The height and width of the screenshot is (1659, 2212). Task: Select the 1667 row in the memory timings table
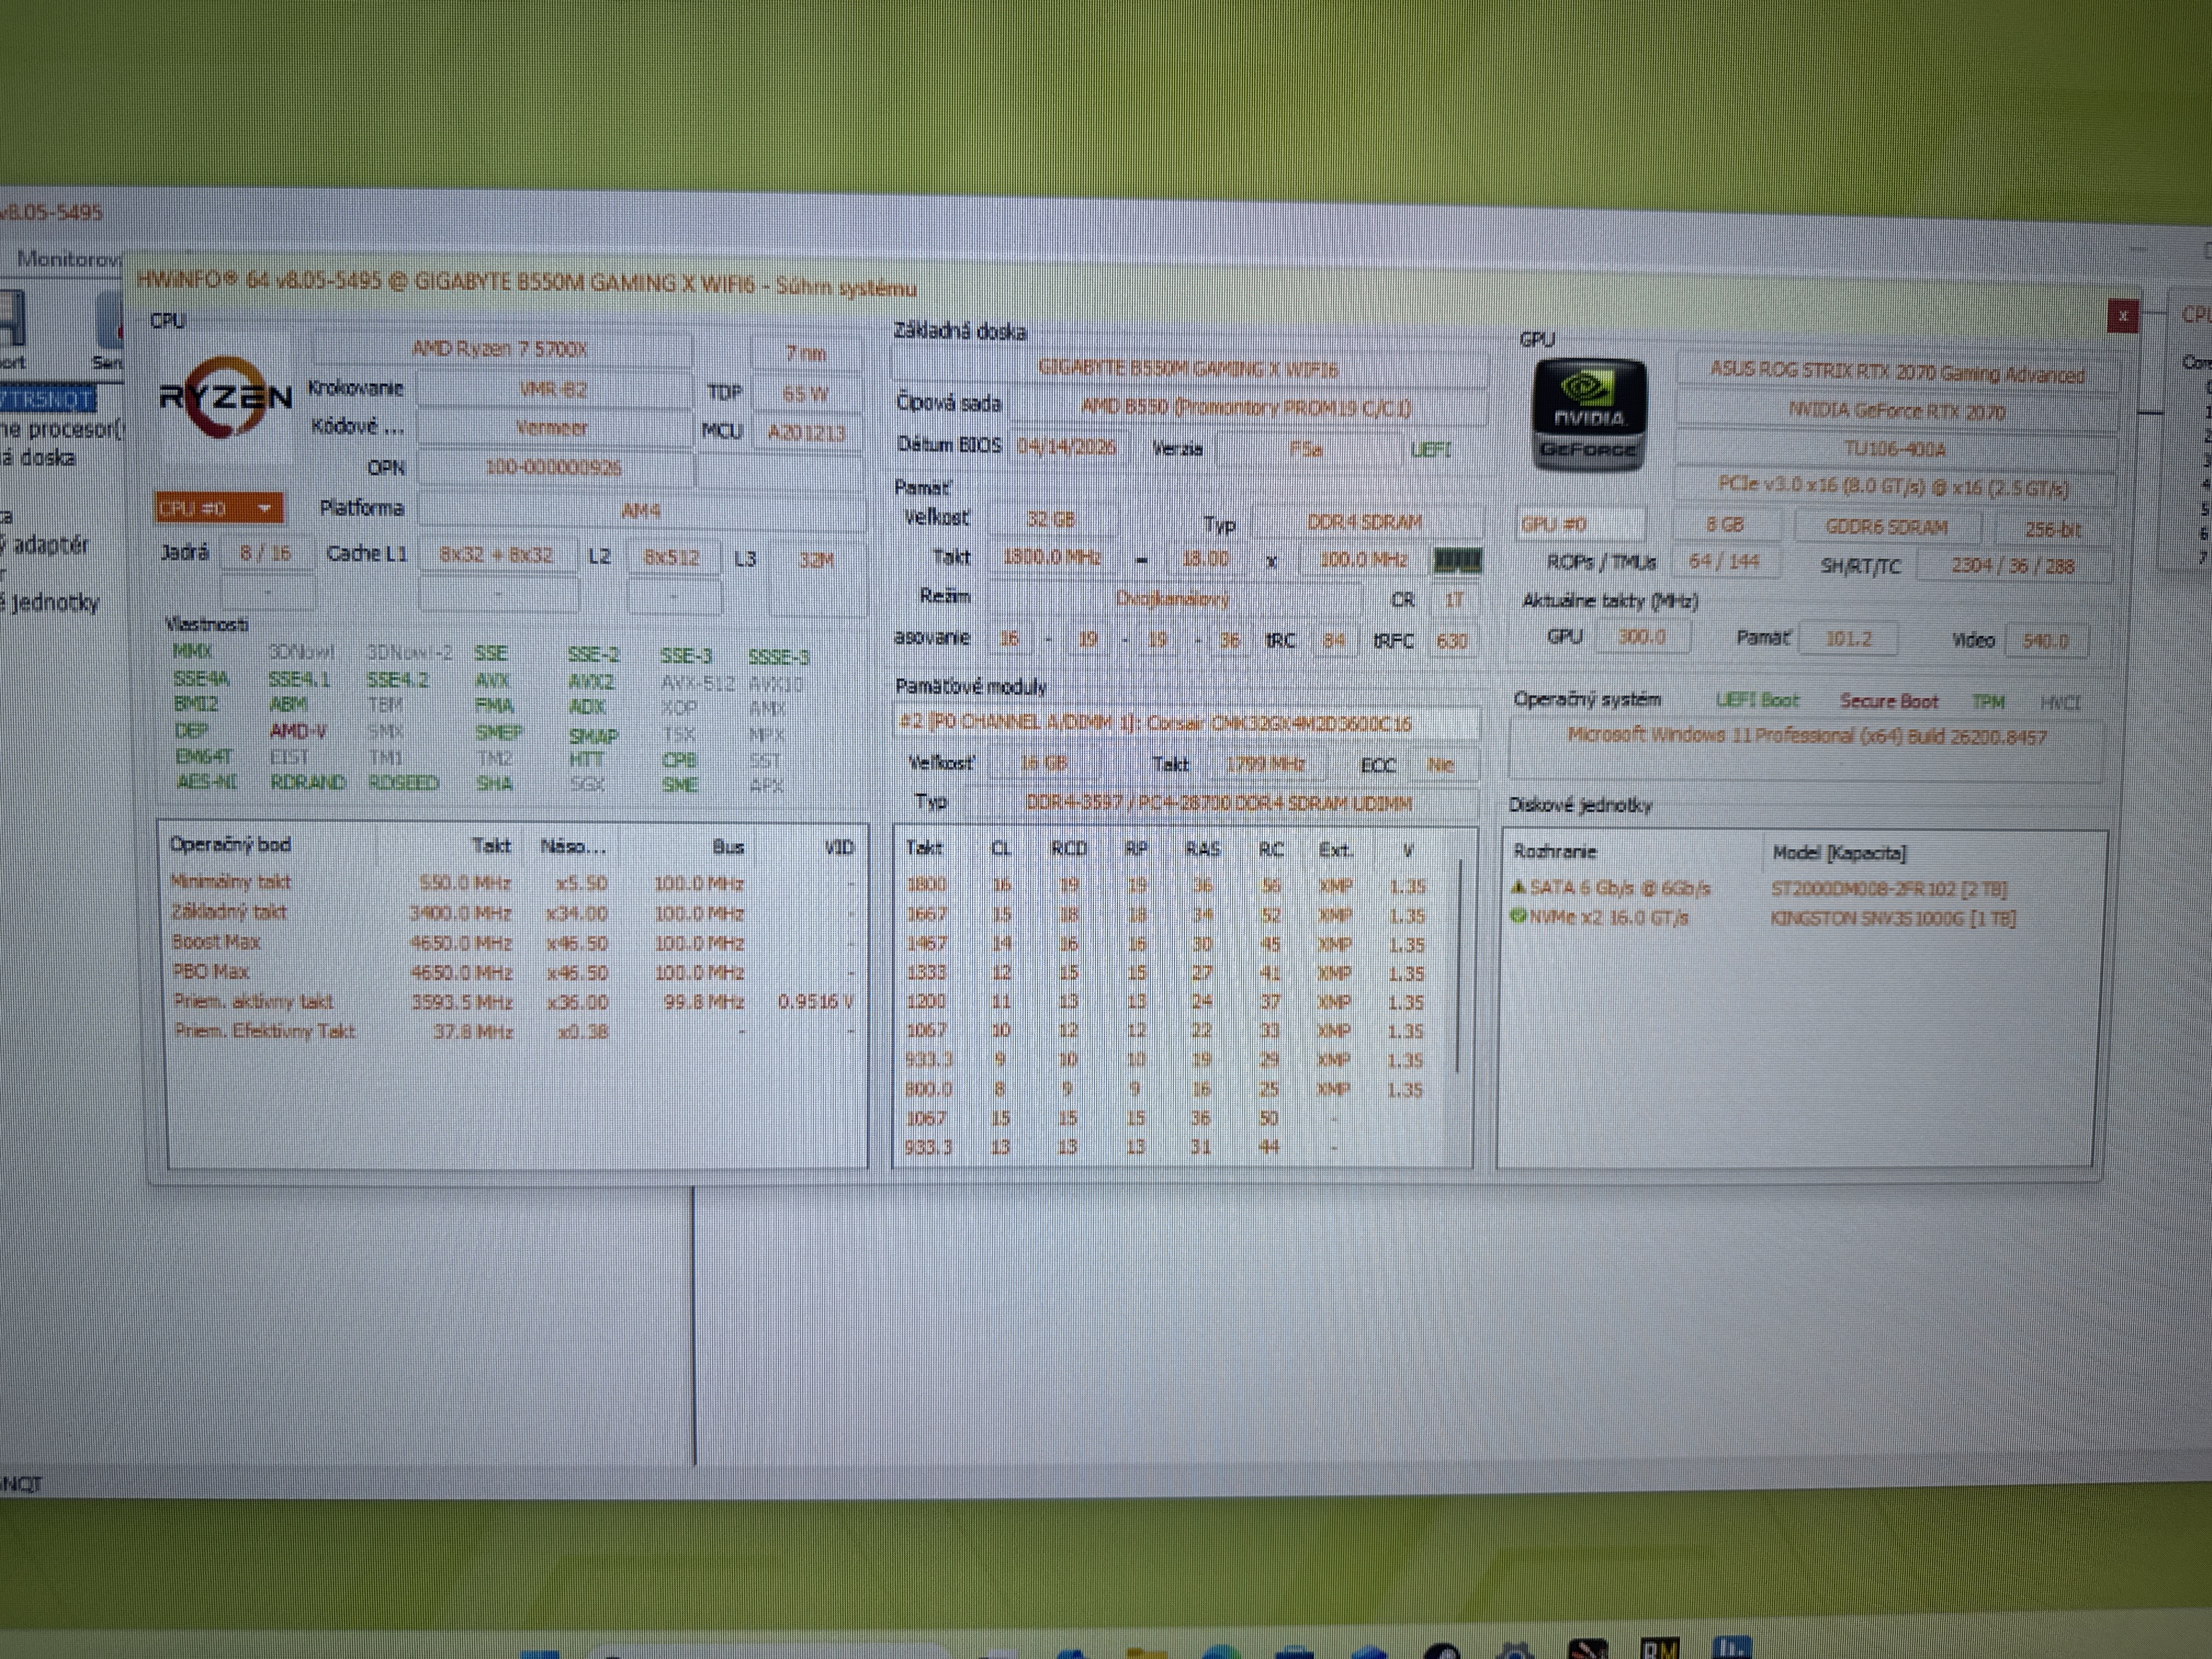point(1172,915)
